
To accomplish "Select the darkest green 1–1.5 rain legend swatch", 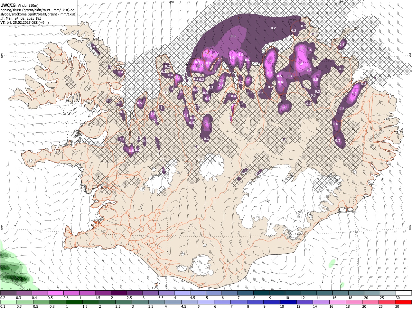I will 74,302.
